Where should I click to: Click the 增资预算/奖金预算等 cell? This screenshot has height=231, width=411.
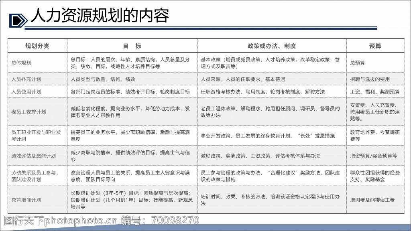[373, 156]
